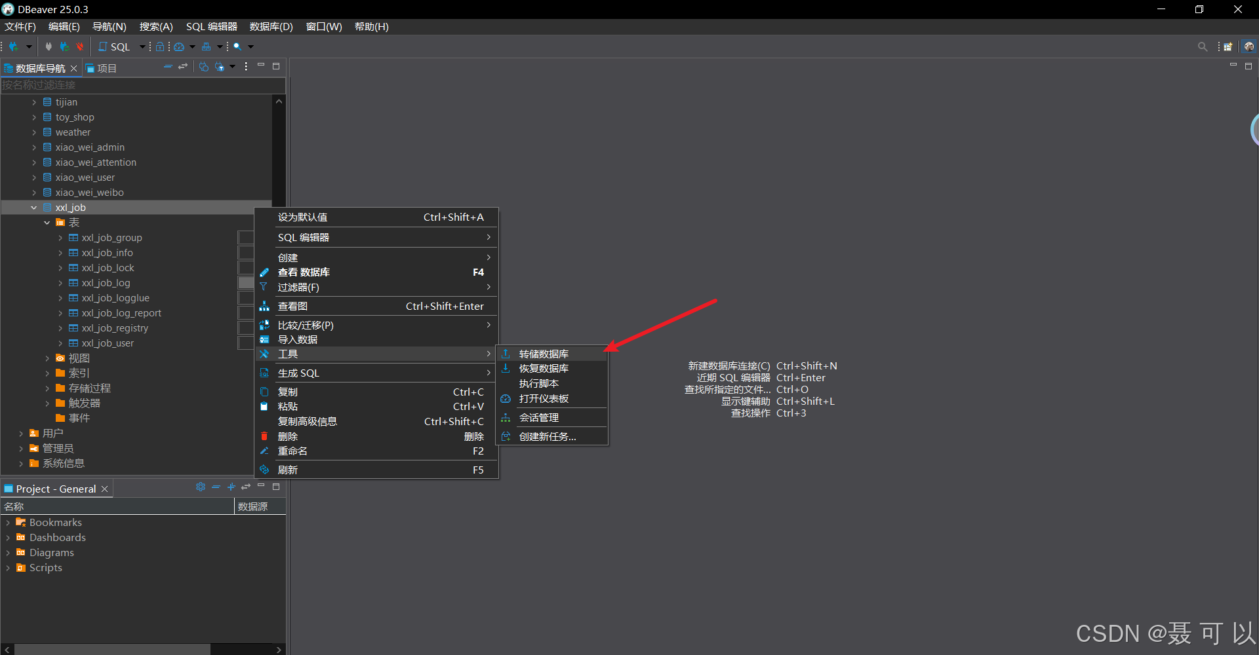Select 重命名 in the context menu
The height and width of the screenshot is (655, 1259).
[x=376, y=451]
